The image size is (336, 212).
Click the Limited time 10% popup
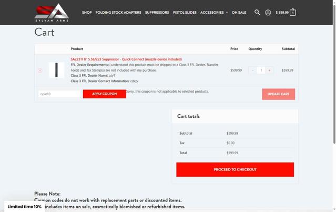tap(24, 207)
